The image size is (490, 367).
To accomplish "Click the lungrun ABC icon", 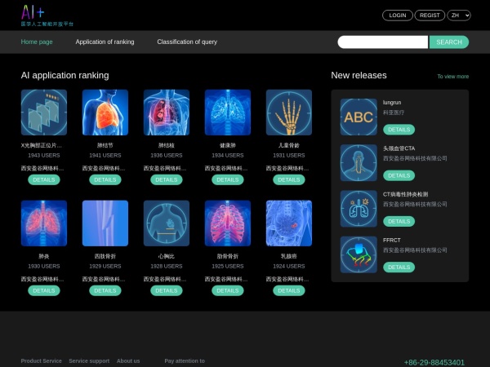I will pos(359,117).
